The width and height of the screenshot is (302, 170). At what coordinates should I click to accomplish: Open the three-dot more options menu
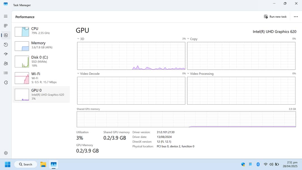click(x=296, y=17)
